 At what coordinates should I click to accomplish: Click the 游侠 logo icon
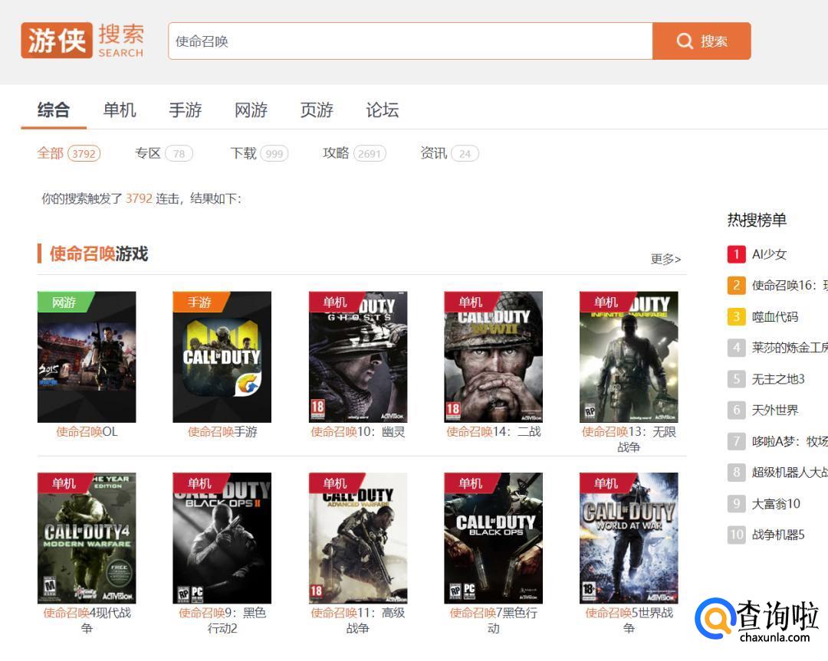tap(57, 40)
